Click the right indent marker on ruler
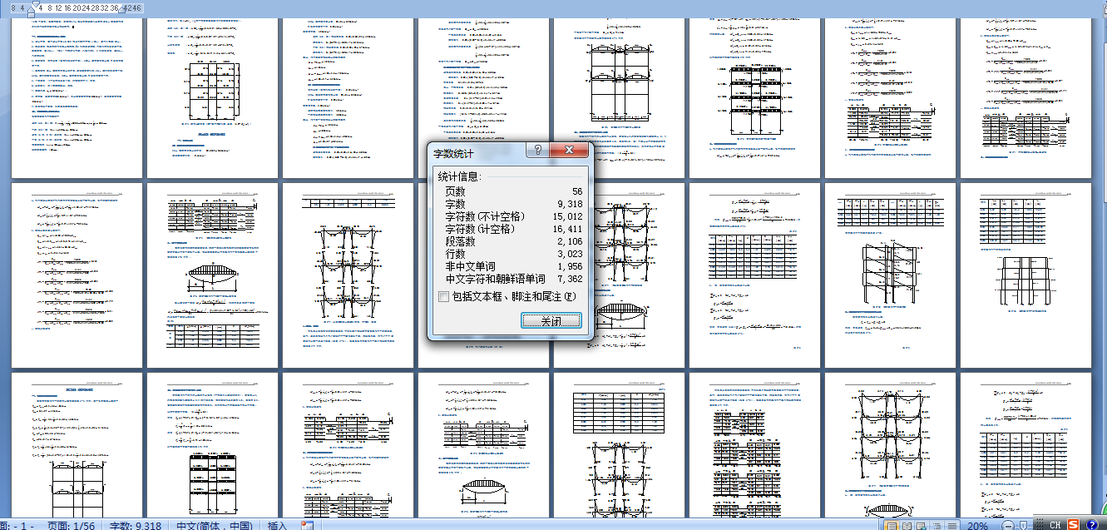 point(121,9)
